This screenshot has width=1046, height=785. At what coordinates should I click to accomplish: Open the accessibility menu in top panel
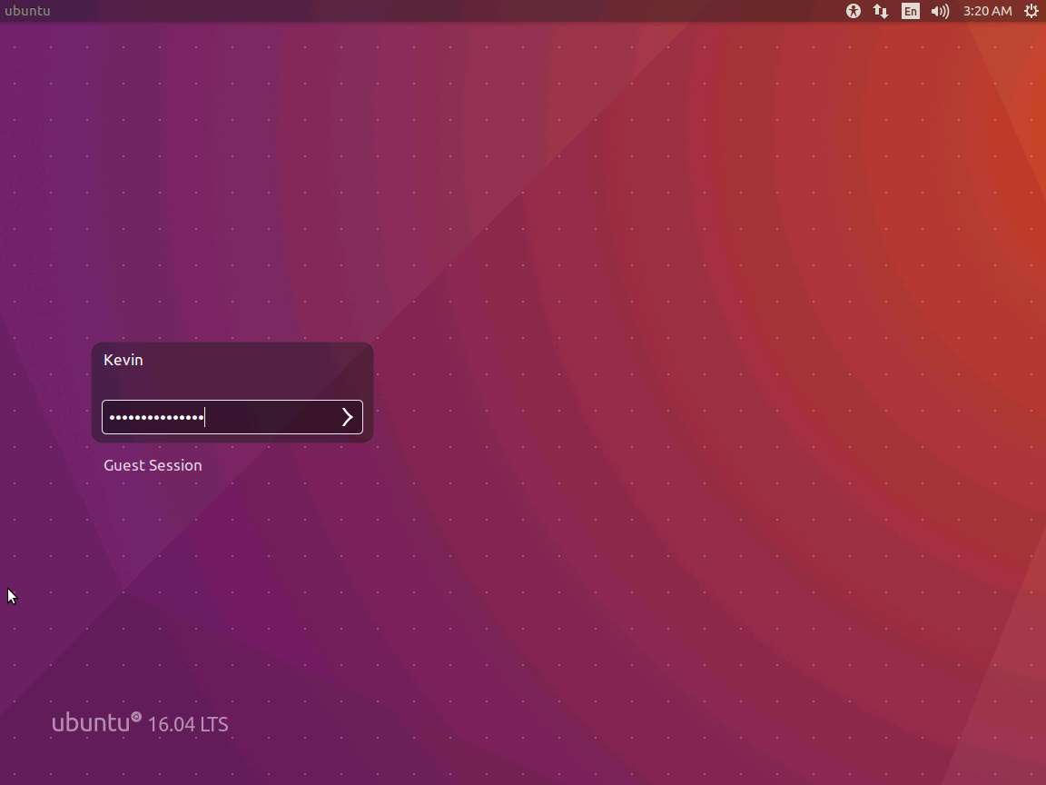[x=853, y=11]
